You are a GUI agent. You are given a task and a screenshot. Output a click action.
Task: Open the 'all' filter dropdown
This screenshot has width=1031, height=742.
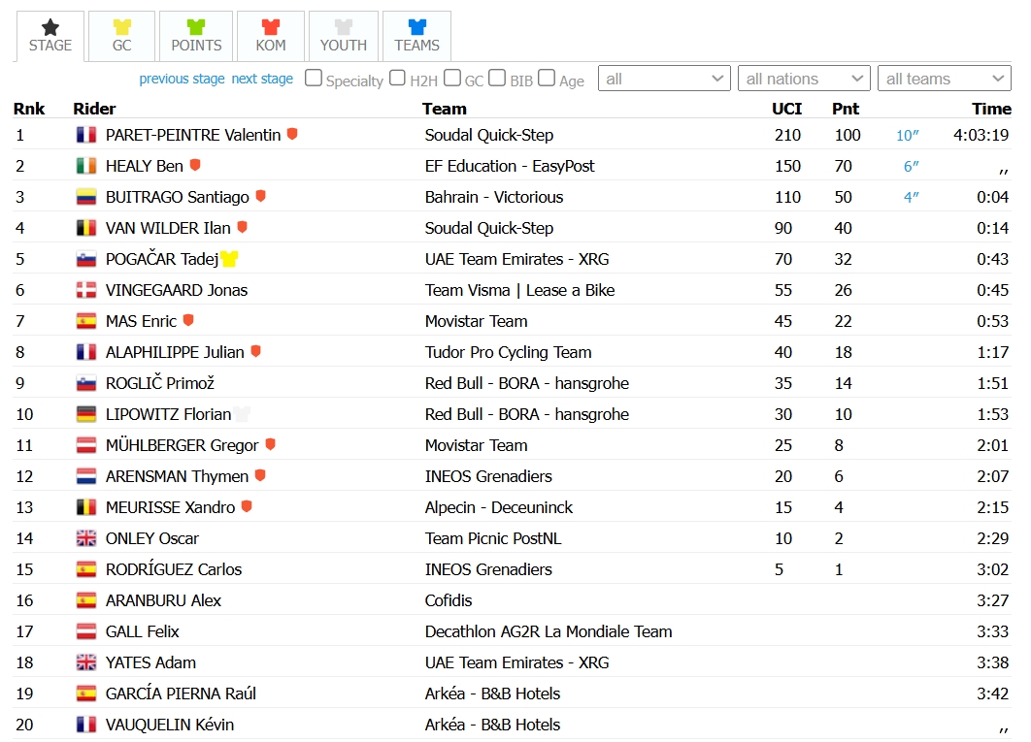[x=664, y=79]
